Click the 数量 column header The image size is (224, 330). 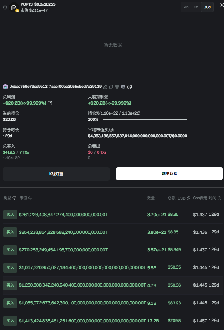[151, 198]
